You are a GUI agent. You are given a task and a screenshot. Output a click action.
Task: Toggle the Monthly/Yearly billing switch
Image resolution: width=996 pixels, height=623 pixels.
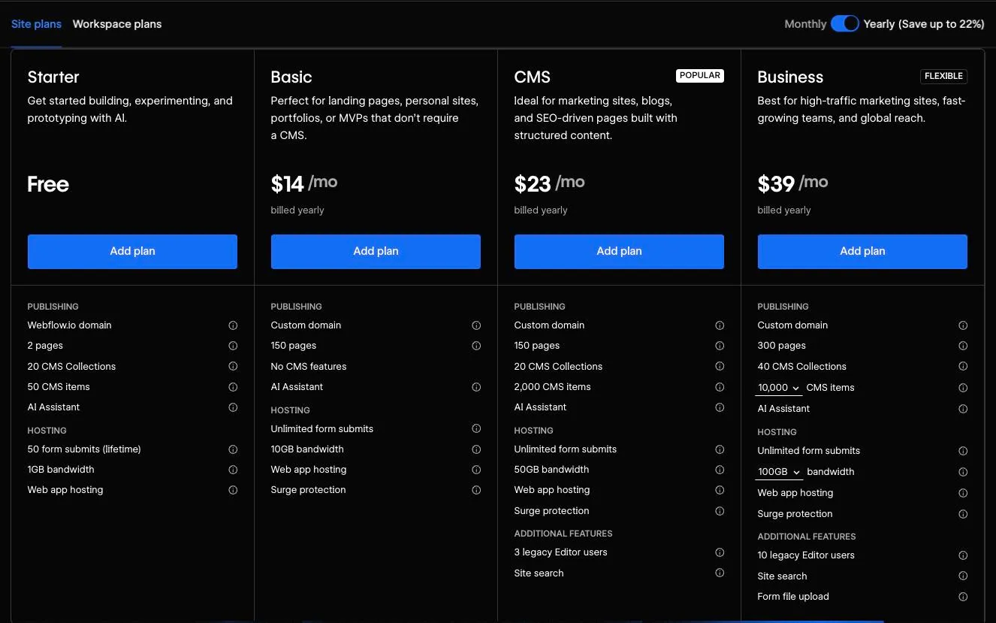pos(845,24)
